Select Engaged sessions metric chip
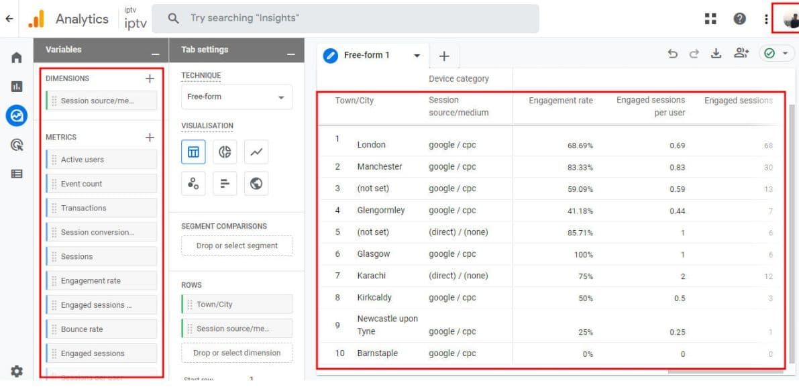The image size is (799, 391). pyautogui.click(x=101, y=353)
